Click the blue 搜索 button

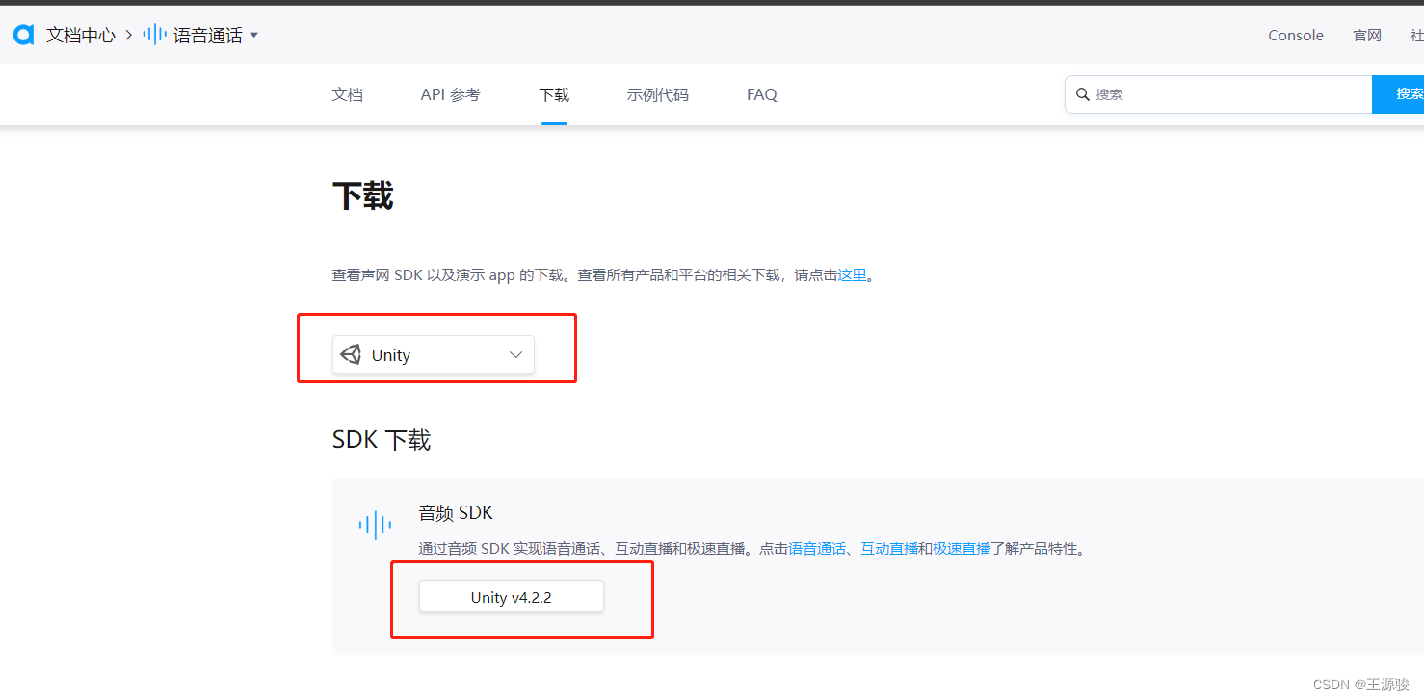tap(1399, 94)
